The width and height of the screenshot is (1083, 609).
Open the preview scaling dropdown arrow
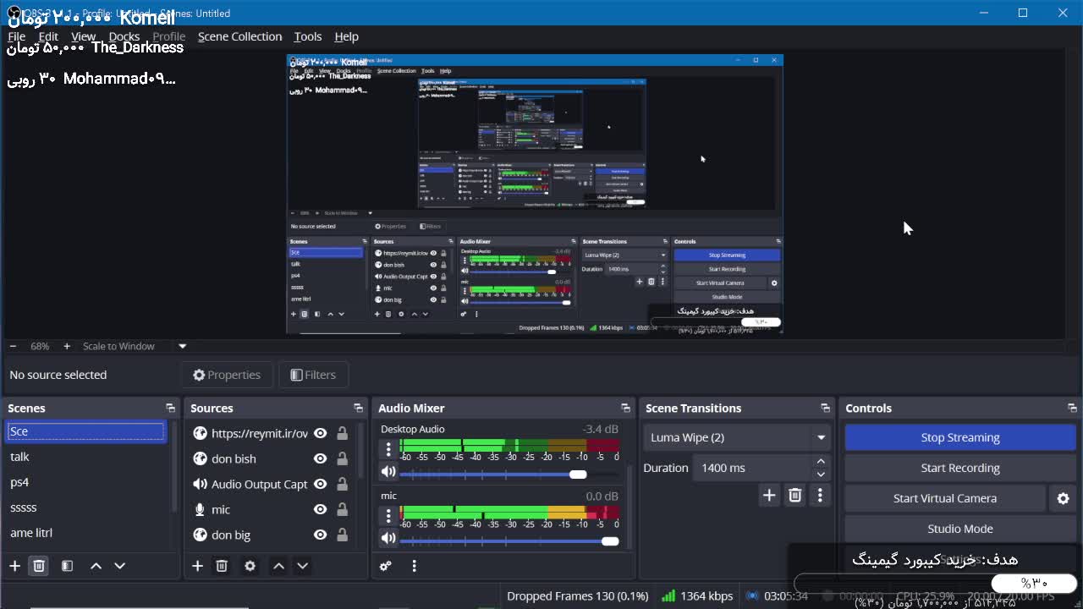point(182,346)
